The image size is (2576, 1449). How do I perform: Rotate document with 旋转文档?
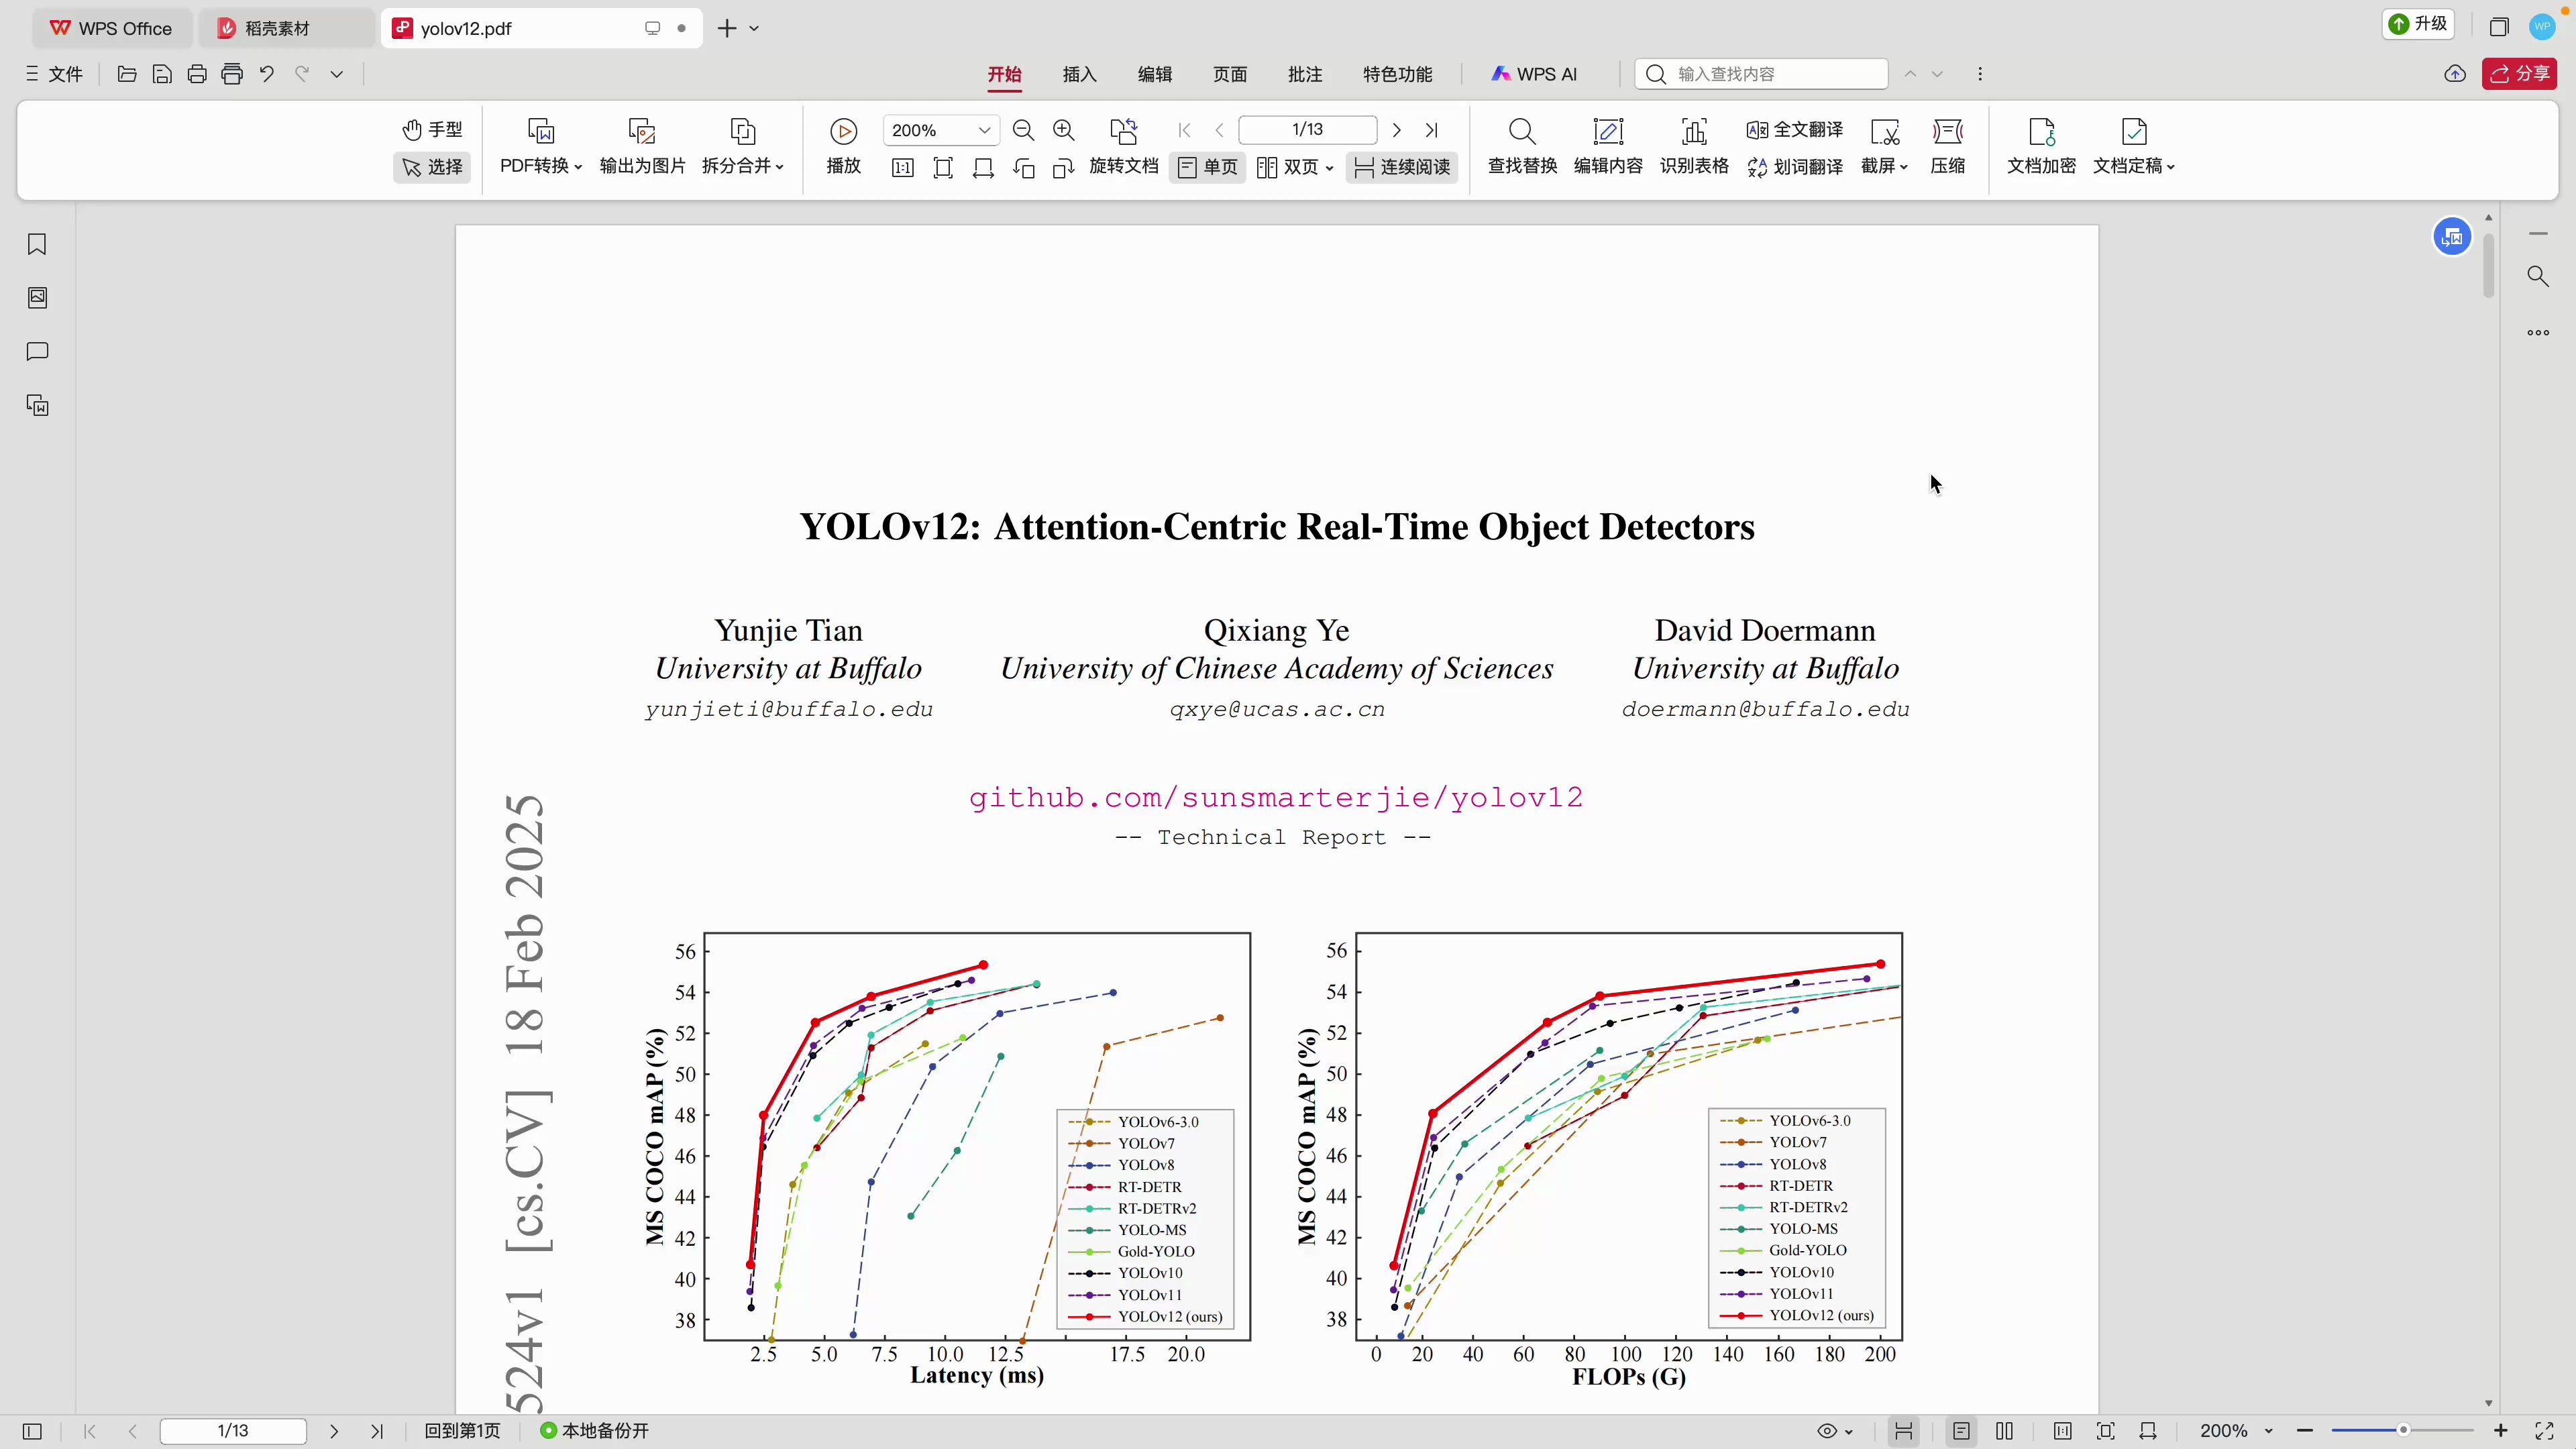click(1123, 146)
